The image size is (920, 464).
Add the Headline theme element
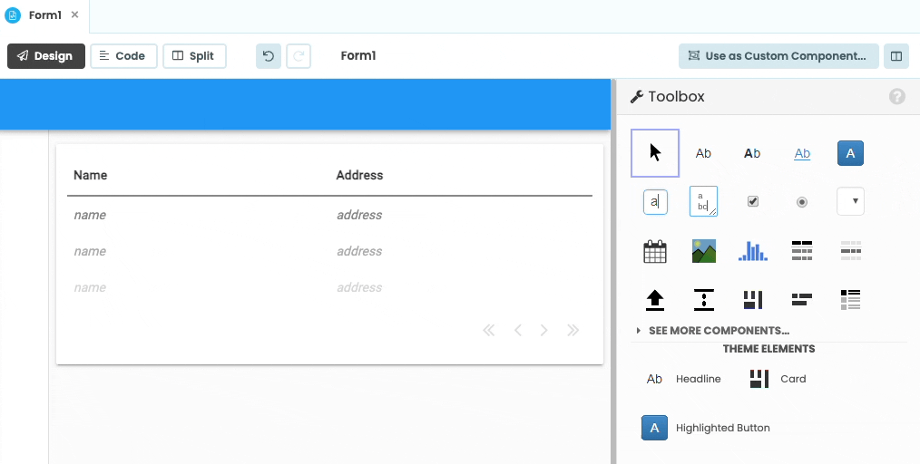pyautogui.click(x=683, y=379)
